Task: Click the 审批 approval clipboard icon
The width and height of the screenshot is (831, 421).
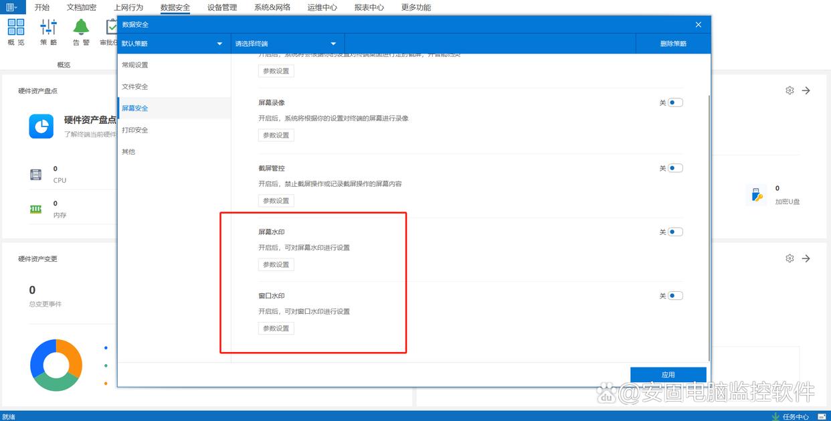Action: [x=112, y=27]
